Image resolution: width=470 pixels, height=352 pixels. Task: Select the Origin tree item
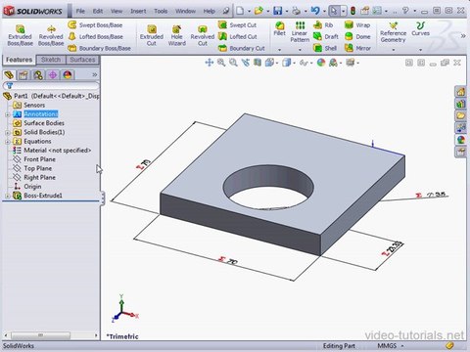[x=32, y=187]
